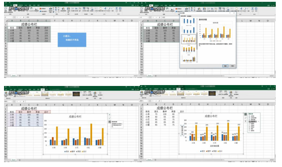282x167 pixels.
Task: Click Pi equation icon in window showing Insert Chart dialog
Action: tap(253, 9)
